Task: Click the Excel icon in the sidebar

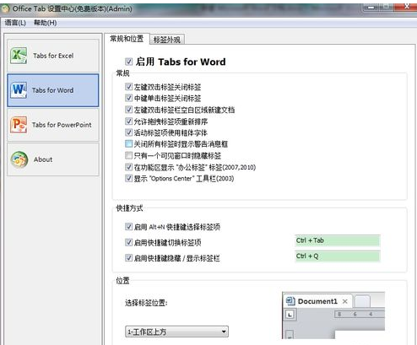Action: coord(19,56)
